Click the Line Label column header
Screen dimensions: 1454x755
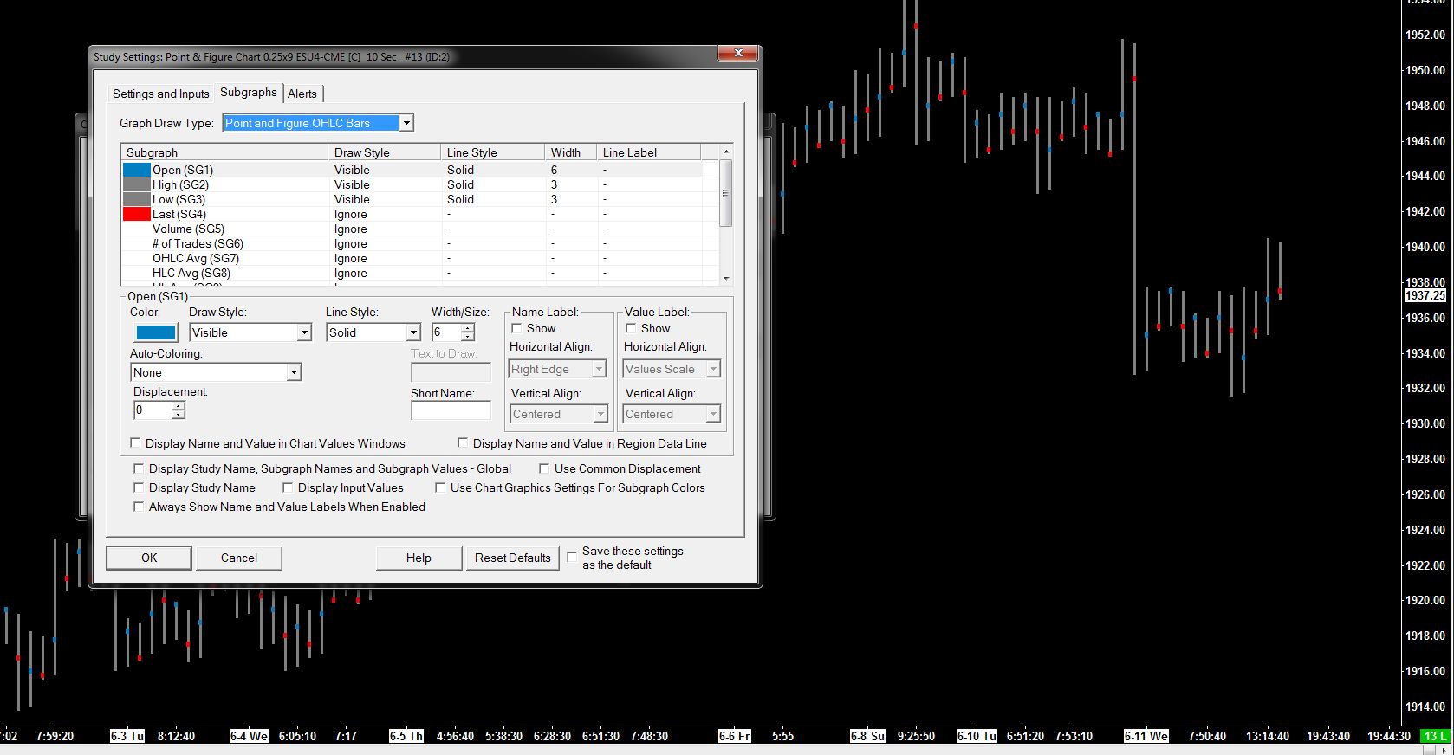tap(648, 152)
